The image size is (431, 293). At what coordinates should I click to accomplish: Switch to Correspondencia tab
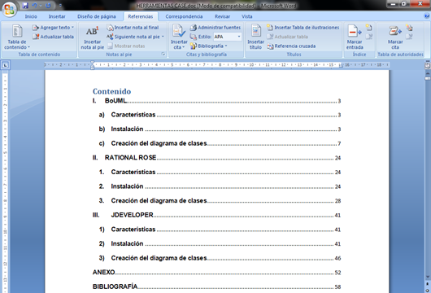click(x=184, y=16)
